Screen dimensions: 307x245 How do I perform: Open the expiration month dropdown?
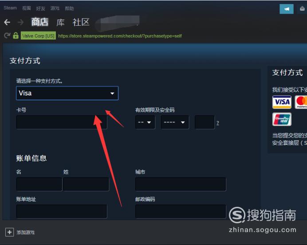coord(145,122)
